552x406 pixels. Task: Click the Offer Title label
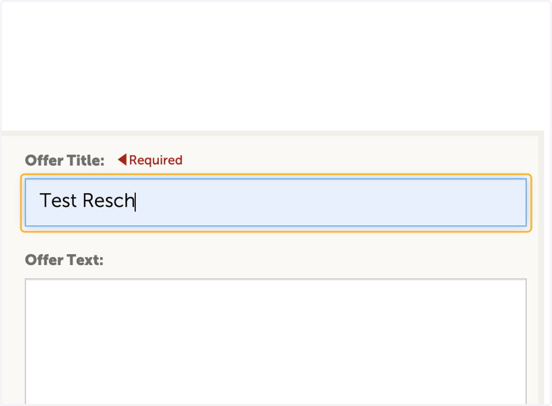tap(65, 161)
